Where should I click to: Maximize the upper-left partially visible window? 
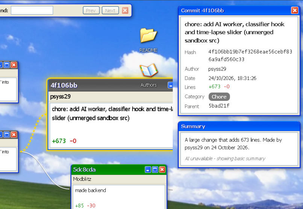[x=7, y=65]
